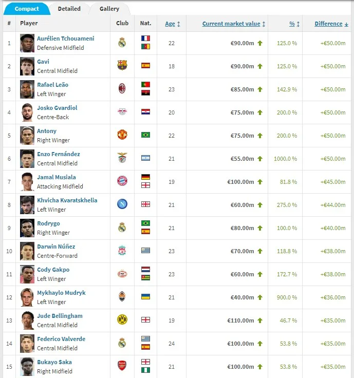Open the Gallery tab
The width and height of the screenshot is (354, 378).
coord(109,9)
